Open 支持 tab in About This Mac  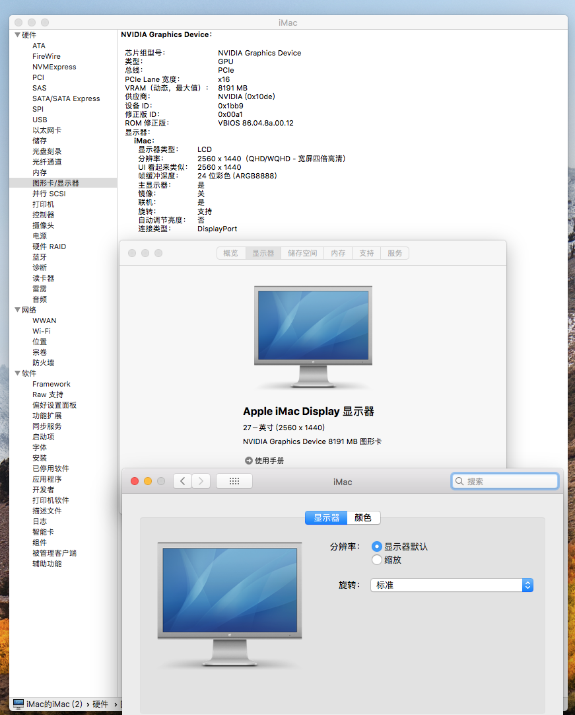(367, 253)
